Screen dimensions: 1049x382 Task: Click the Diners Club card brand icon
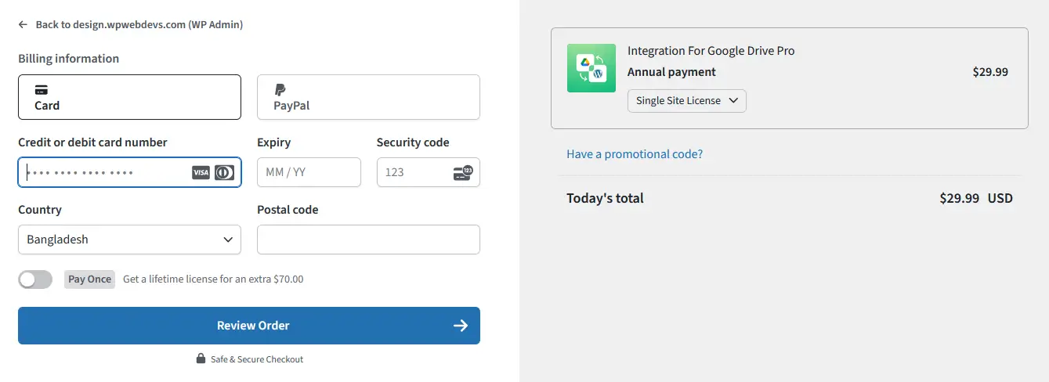tap(225, 172)
